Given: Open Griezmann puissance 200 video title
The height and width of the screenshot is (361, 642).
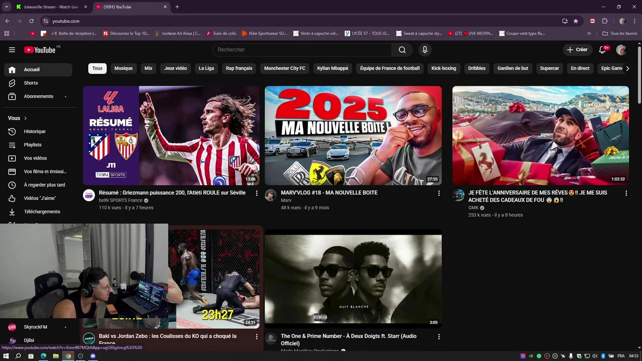Looking at the screenshot, I should pos(172,193).
